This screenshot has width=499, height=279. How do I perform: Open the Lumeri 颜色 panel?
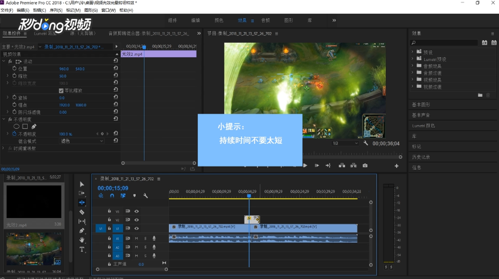coord(423,126)
